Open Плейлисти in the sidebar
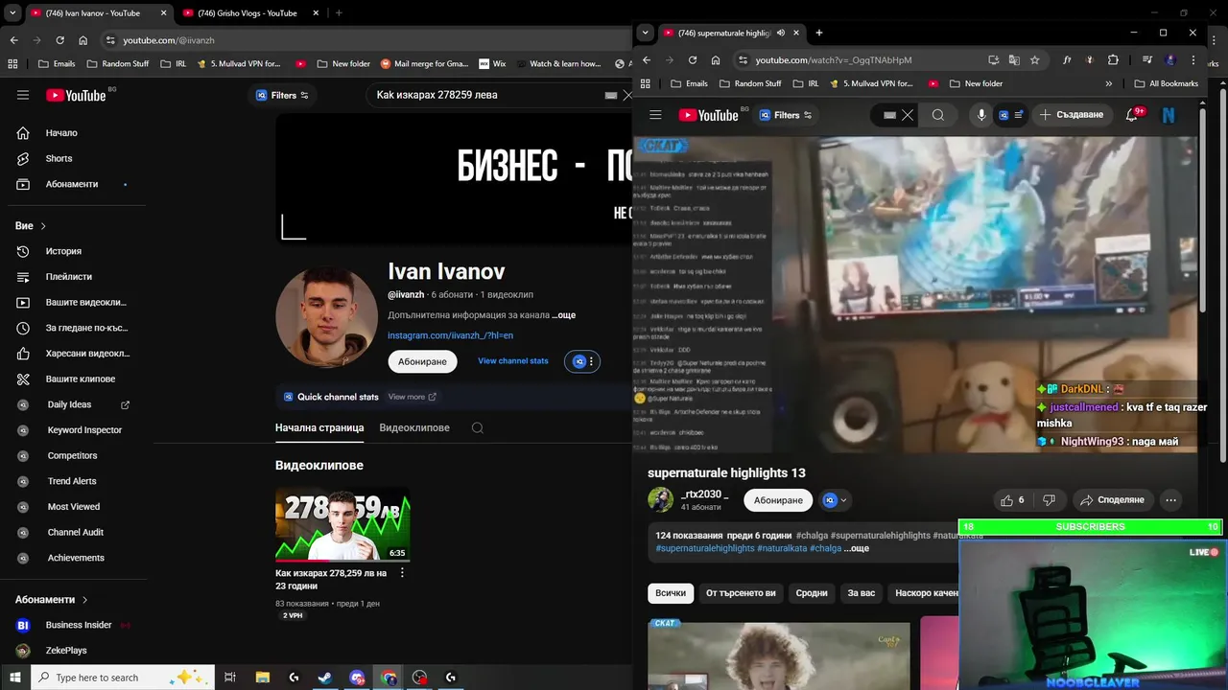Viewport: 1228px width, 690px height. [69, 277]
